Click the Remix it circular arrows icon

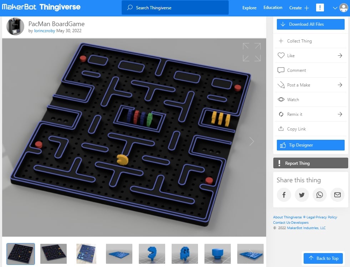pos(281,114)
